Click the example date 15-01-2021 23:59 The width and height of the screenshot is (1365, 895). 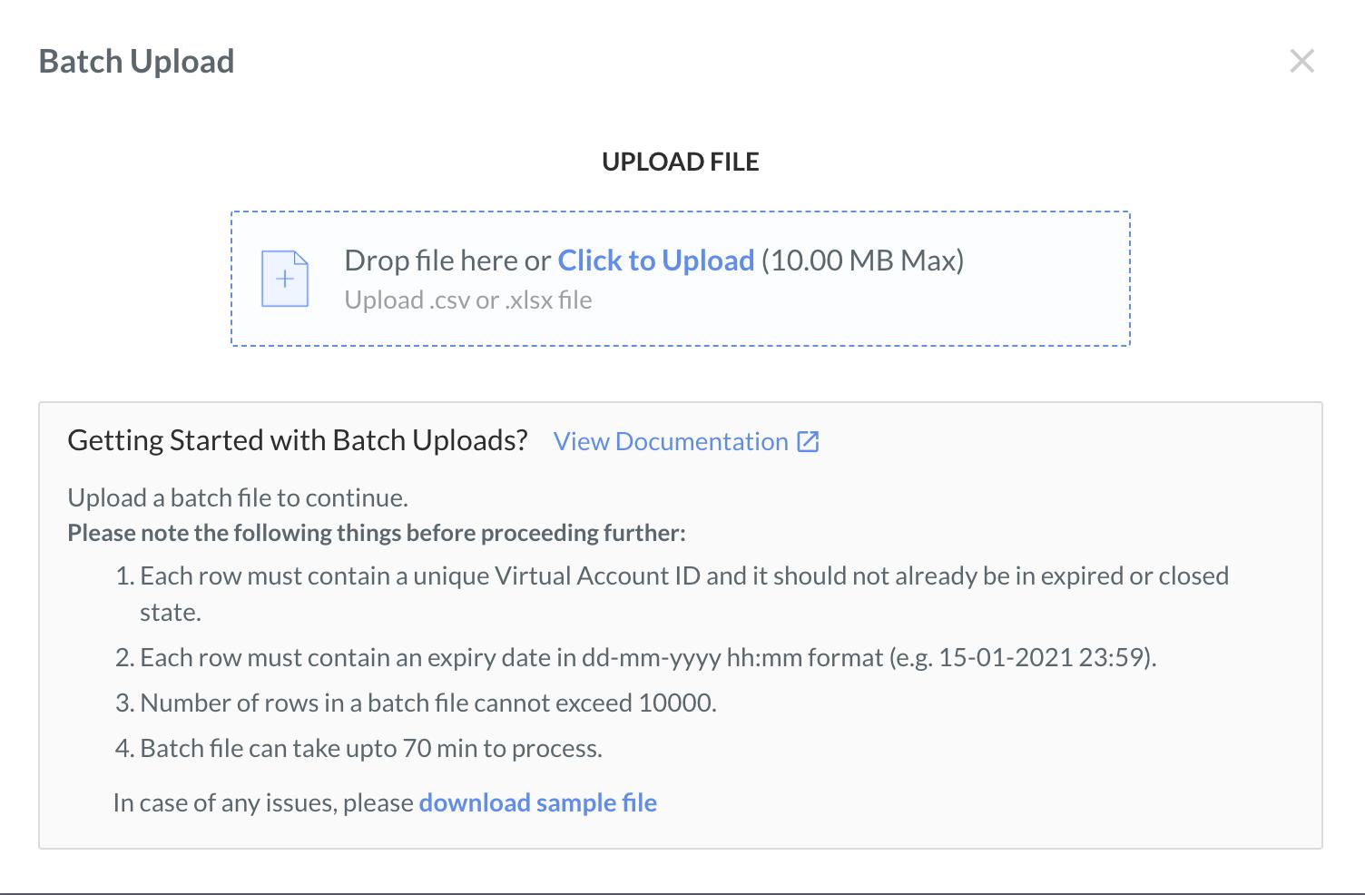point(1044,657)
